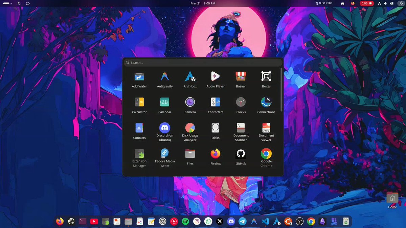
Task: Open the Ubuntu box icon in the dock
Action: click(x=288, y=222)
